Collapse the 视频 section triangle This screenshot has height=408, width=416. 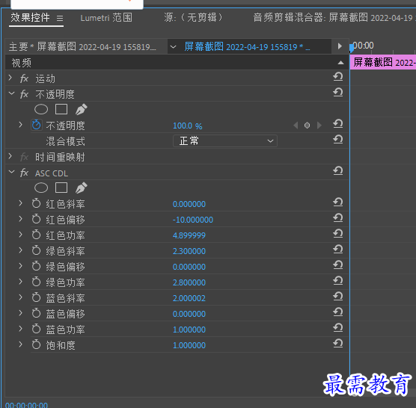pyautogui.click(x=340, y=63)
